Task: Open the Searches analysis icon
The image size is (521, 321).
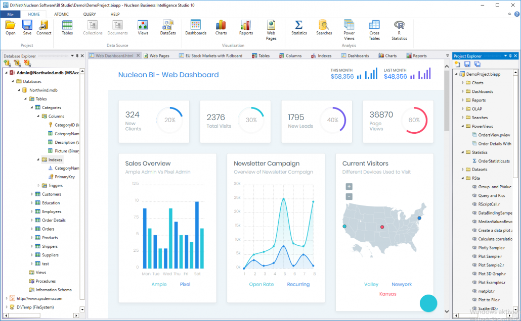Action: (324, 27)
